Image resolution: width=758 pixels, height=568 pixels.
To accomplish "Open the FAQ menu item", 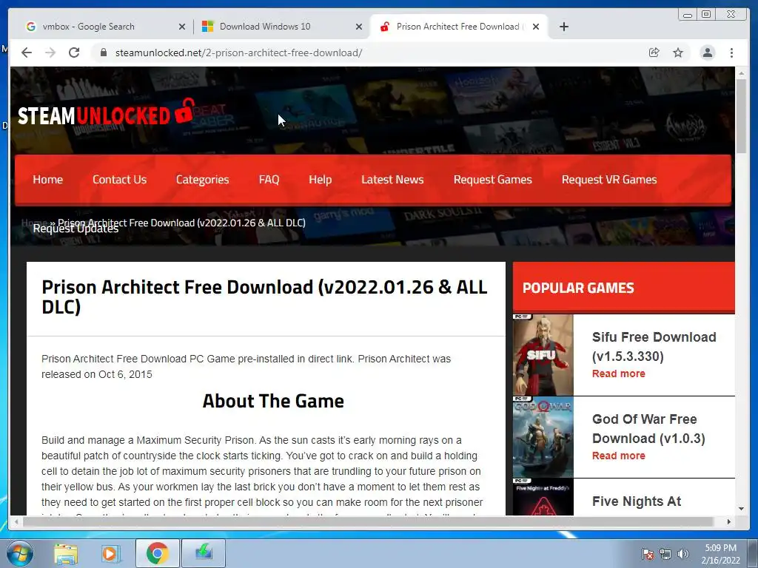I will (x=269, y=180).
